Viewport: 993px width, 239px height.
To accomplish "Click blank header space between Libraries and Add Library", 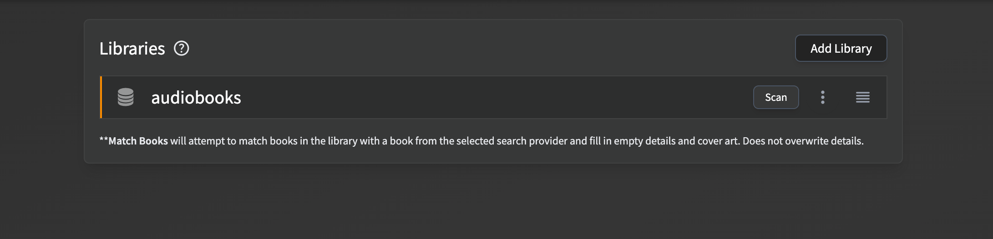I will (x=491, y=48).
